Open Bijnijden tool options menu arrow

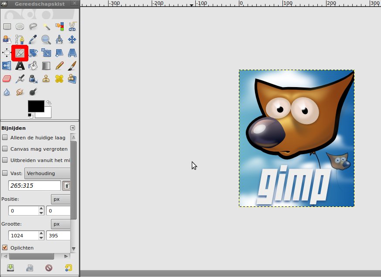tap(72, 128)
